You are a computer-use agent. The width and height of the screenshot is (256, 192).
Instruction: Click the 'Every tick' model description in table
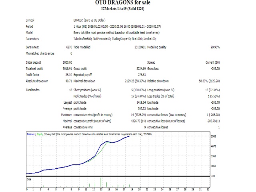(116, 33)
